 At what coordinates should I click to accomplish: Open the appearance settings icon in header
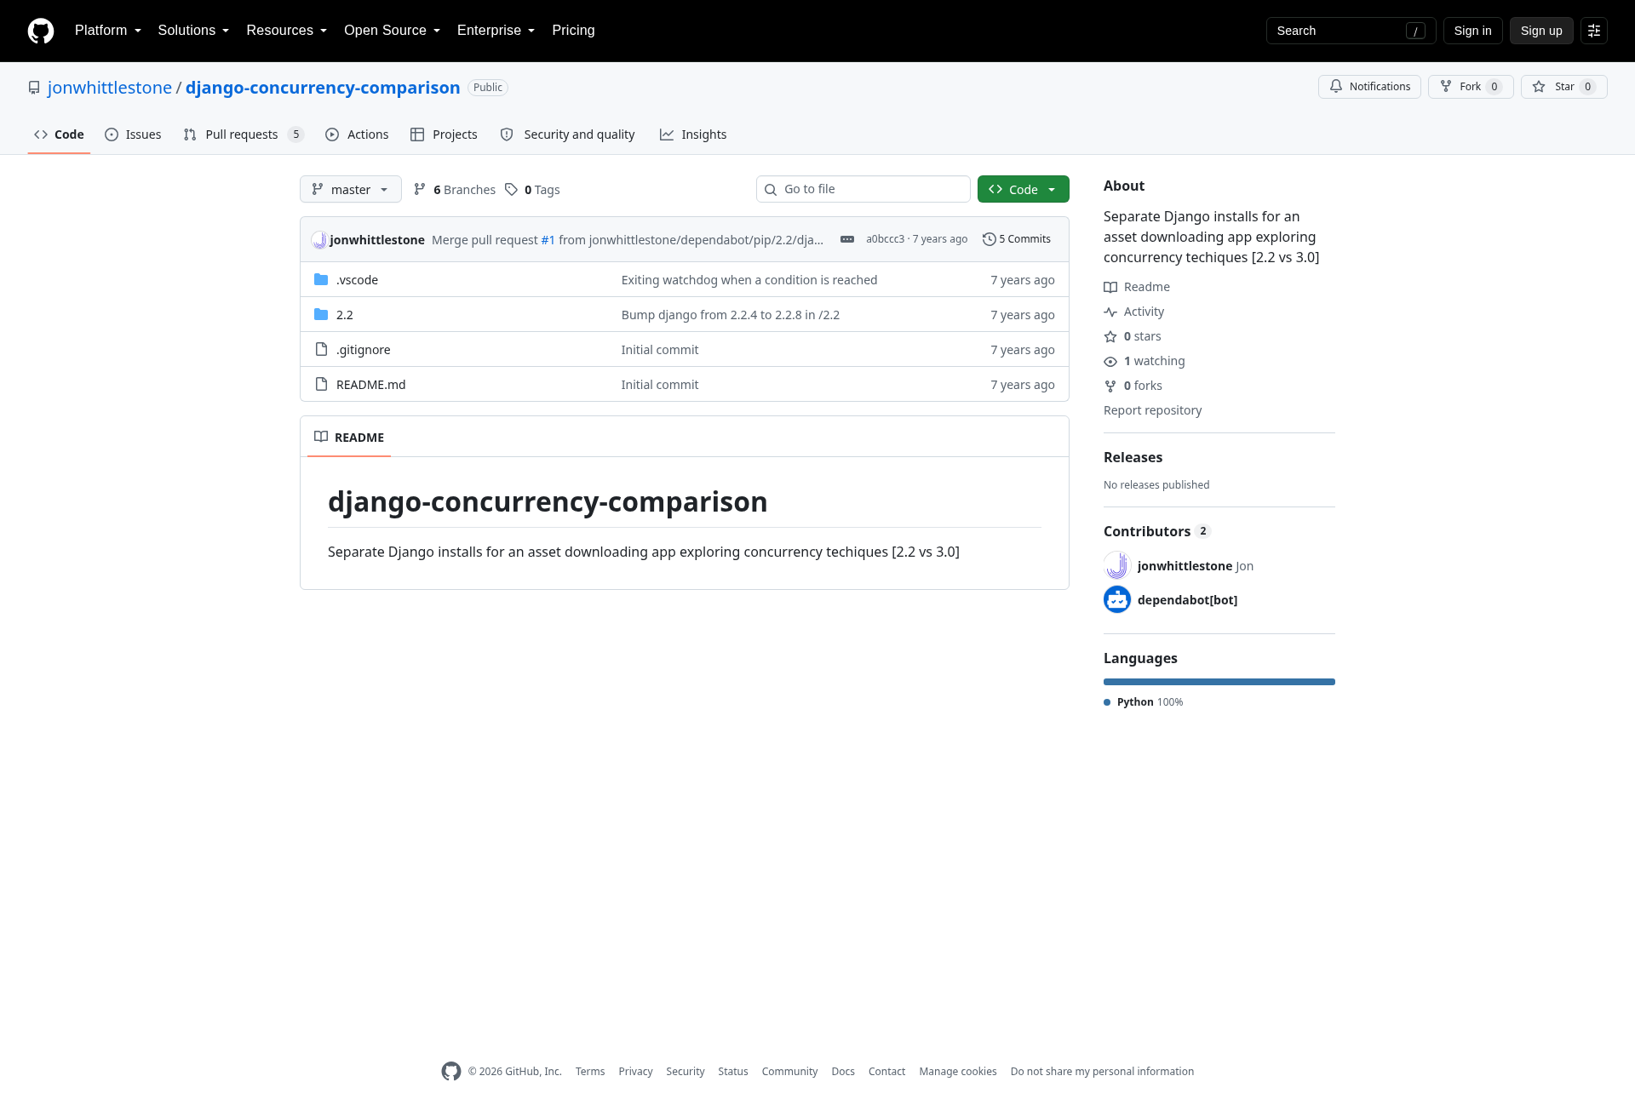point(1594,31)
